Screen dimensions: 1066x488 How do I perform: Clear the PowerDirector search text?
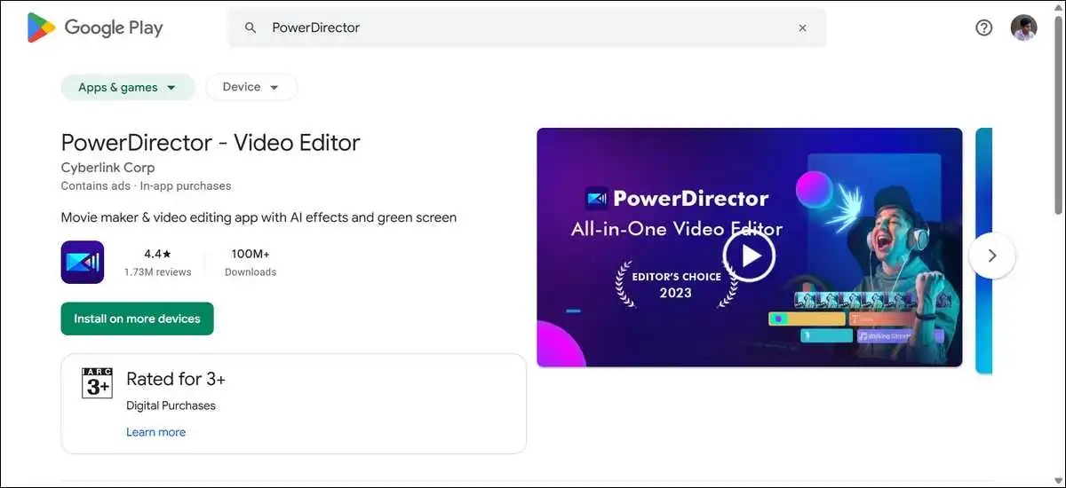click(802, 28)
